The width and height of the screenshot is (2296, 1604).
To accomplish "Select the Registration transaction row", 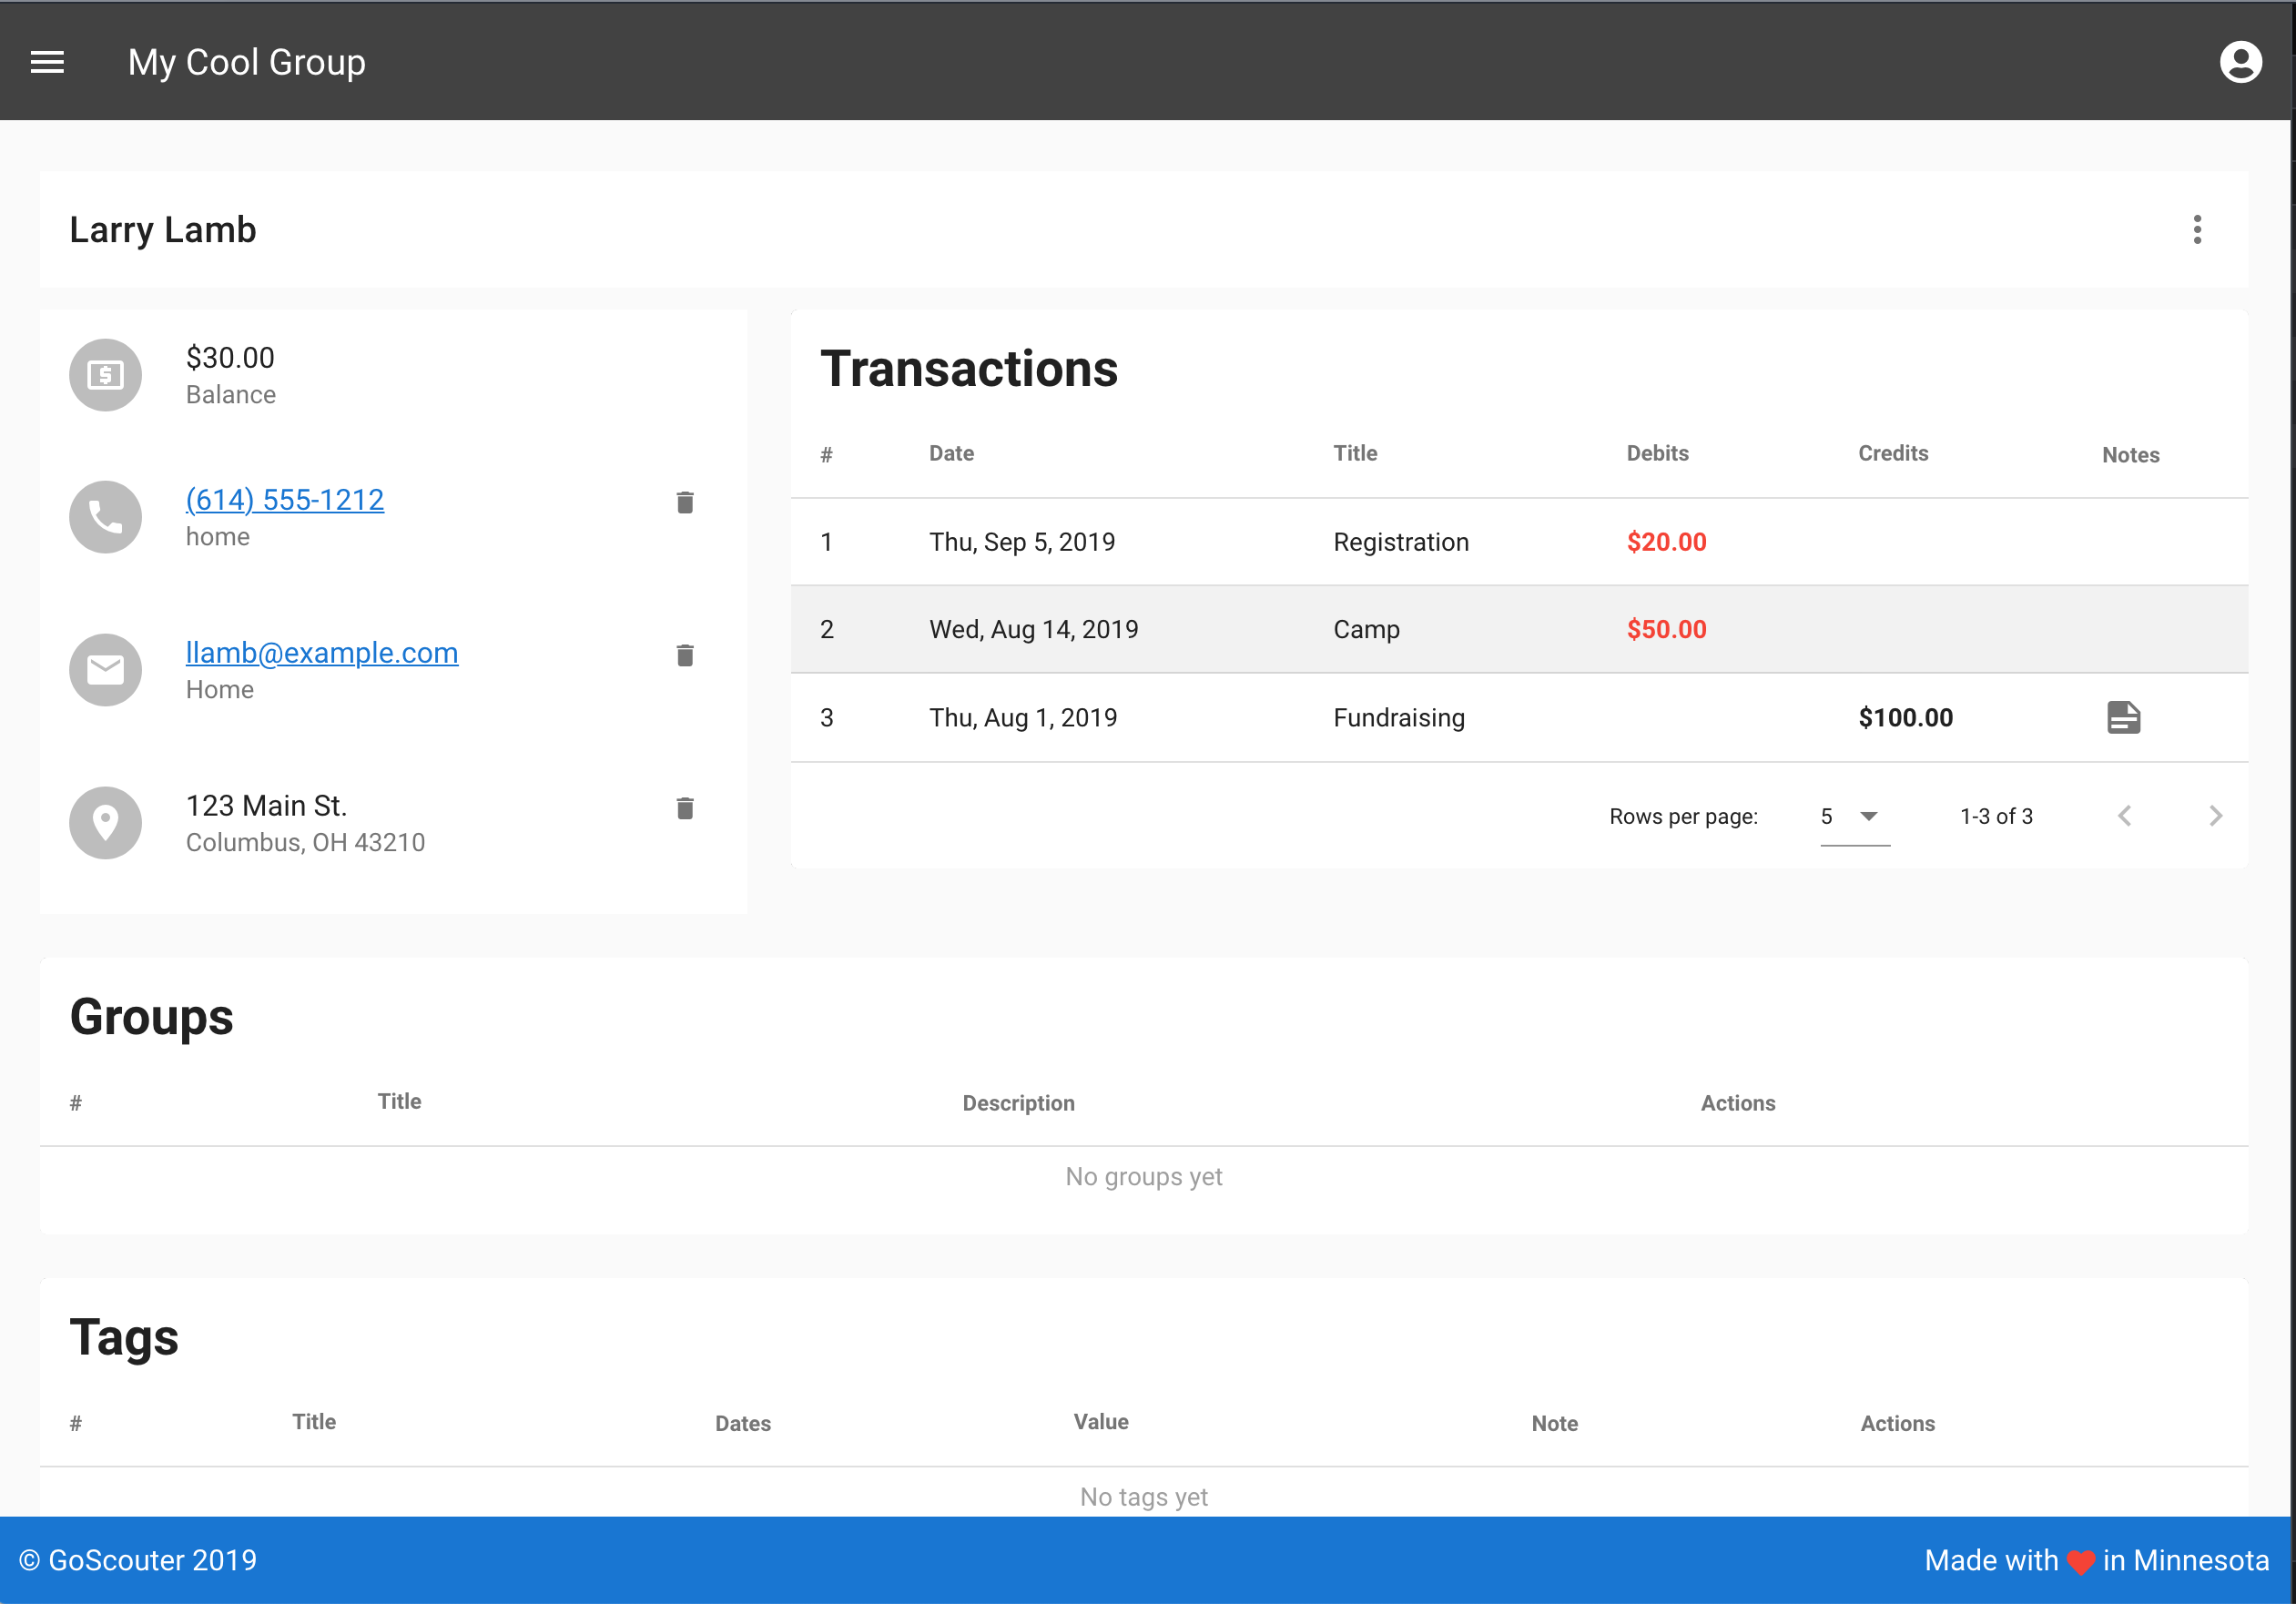I will point(1519,542).
